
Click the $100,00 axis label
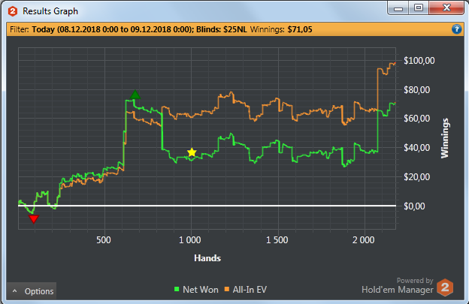click(x=419, y=61)
